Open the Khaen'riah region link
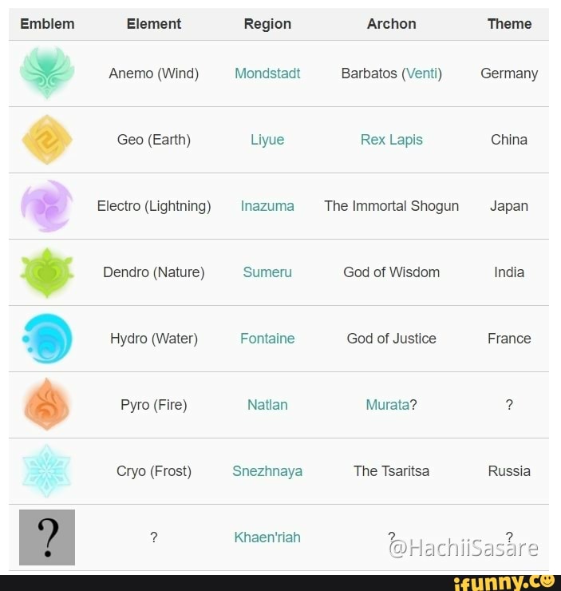Viewport: 561px width, 591px height. coord(267,537)
